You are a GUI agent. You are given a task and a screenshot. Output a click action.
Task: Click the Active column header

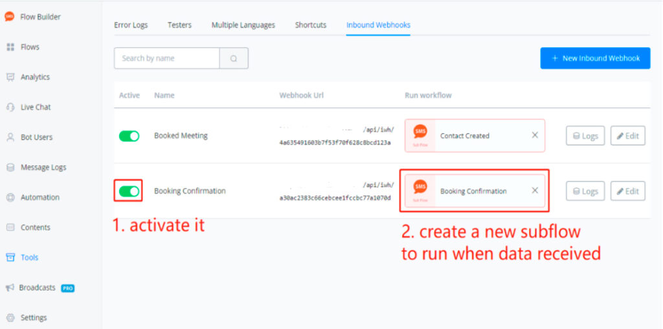point(129,96)
